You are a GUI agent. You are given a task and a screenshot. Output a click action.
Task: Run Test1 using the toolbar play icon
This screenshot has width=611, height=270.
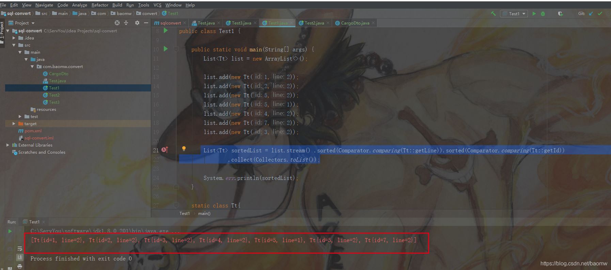534,14
